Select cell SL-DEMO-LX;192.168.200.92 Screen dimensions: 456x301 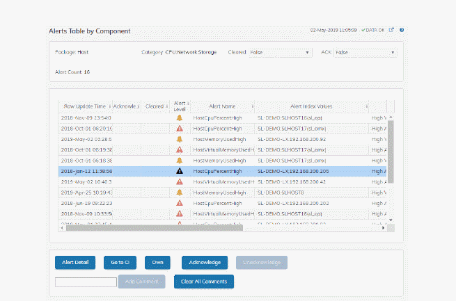point(292,139)
